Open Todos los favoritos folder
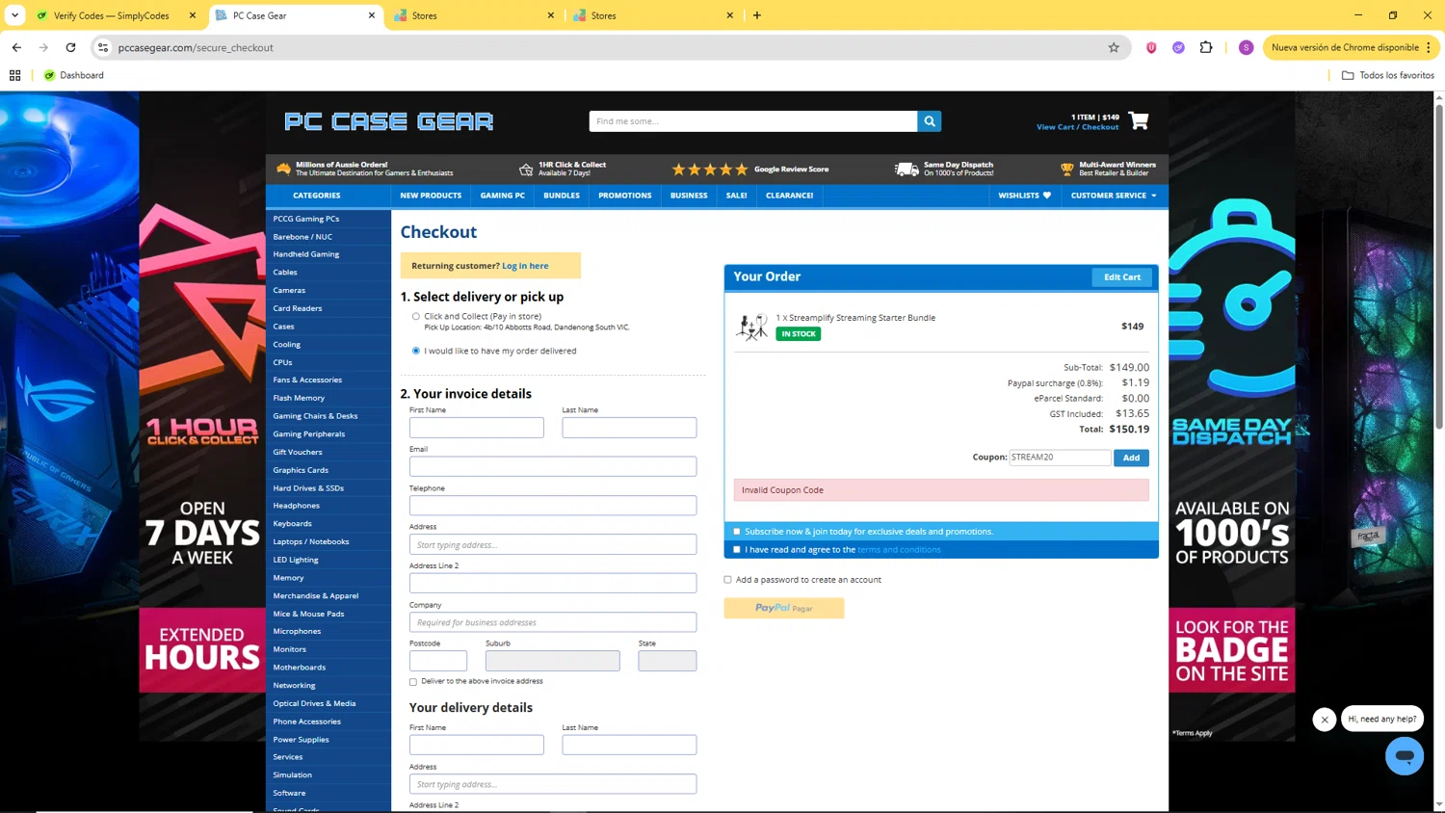The height and width of the screenshot is (813, 1445). tap(1388, 75)
